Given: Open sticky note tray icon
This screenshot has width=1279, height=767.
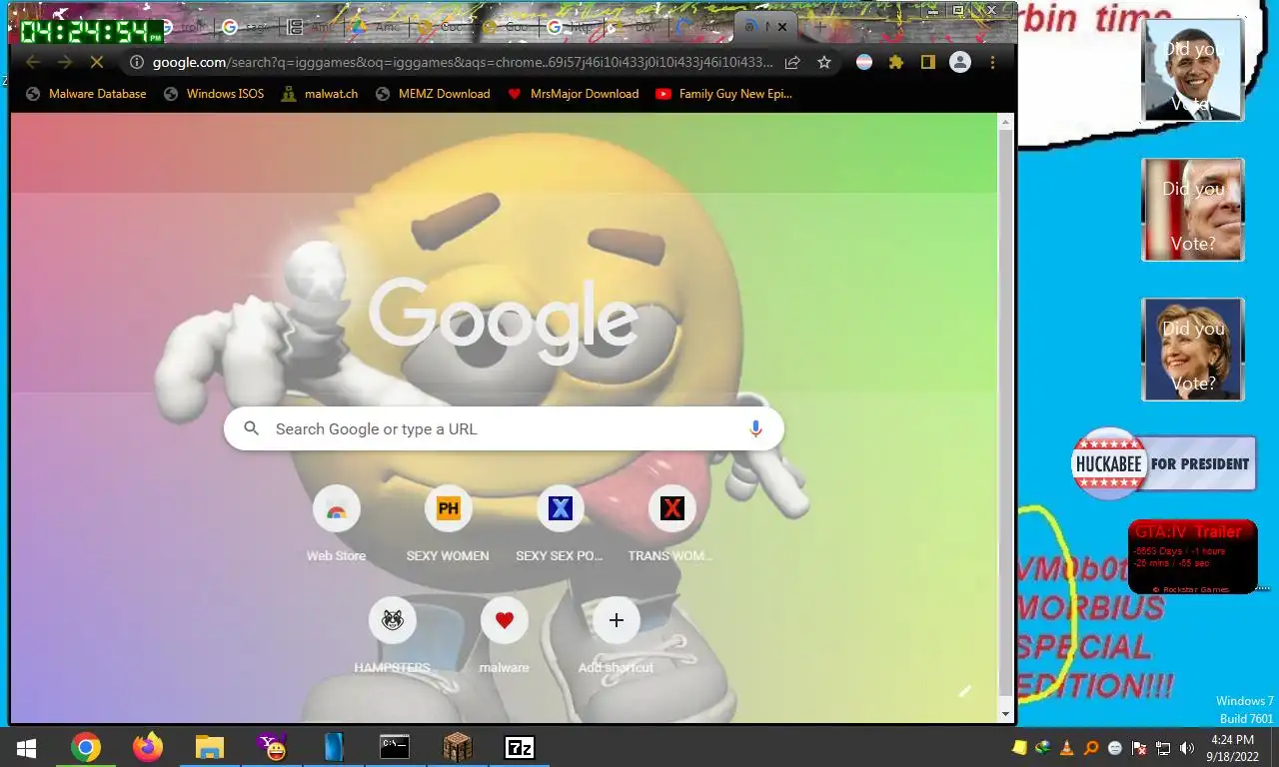Looking at the screenshot, I should click(x=1019, y=747).
